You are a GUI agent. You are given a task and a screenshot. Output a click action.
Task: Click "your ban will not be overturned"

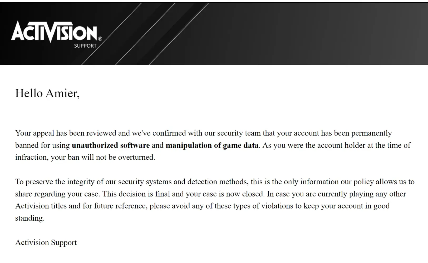click(103, 157)
